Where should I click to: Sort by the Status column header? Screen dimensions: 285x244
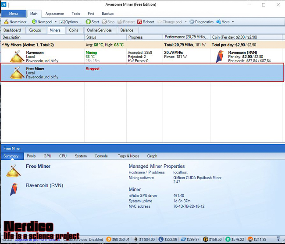pyautogui.click(x=105, y=37)
